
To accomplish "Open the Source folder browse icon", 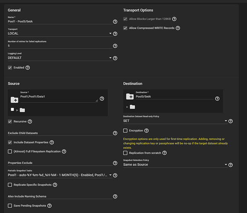I will point(15,100).
